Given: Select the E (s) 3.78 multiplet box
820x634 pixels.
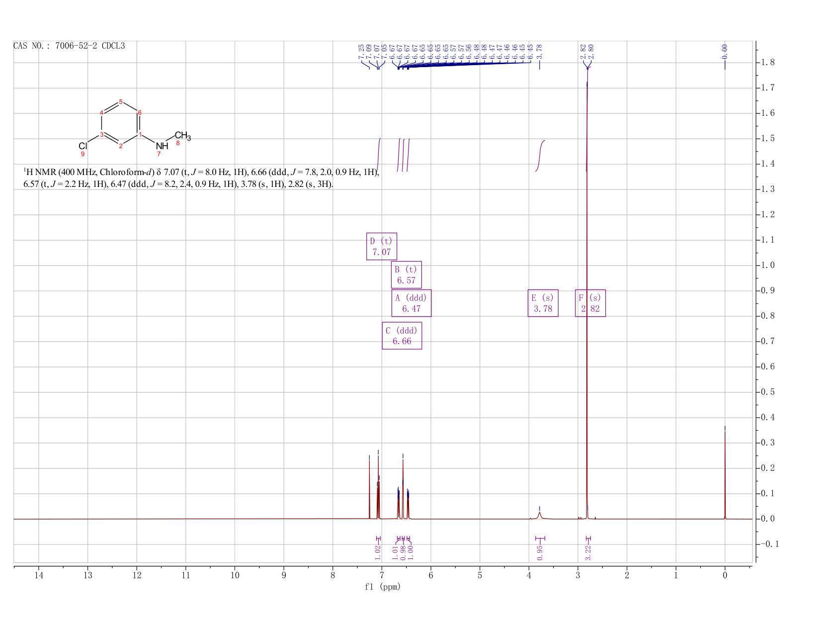Looking at the screenshot, I should (543, 303).
